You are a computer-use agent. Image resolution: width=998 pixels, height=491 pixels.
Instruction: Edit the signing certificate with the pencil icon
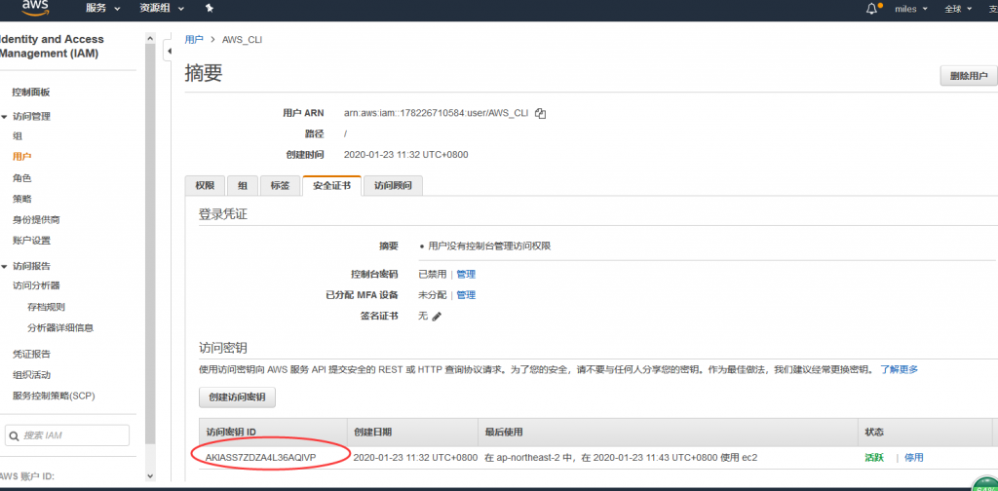pyautogui.click(x=436, y=316)
